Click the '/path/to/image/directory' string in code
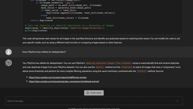The image size is (193, 109). [x=86, y=28]
